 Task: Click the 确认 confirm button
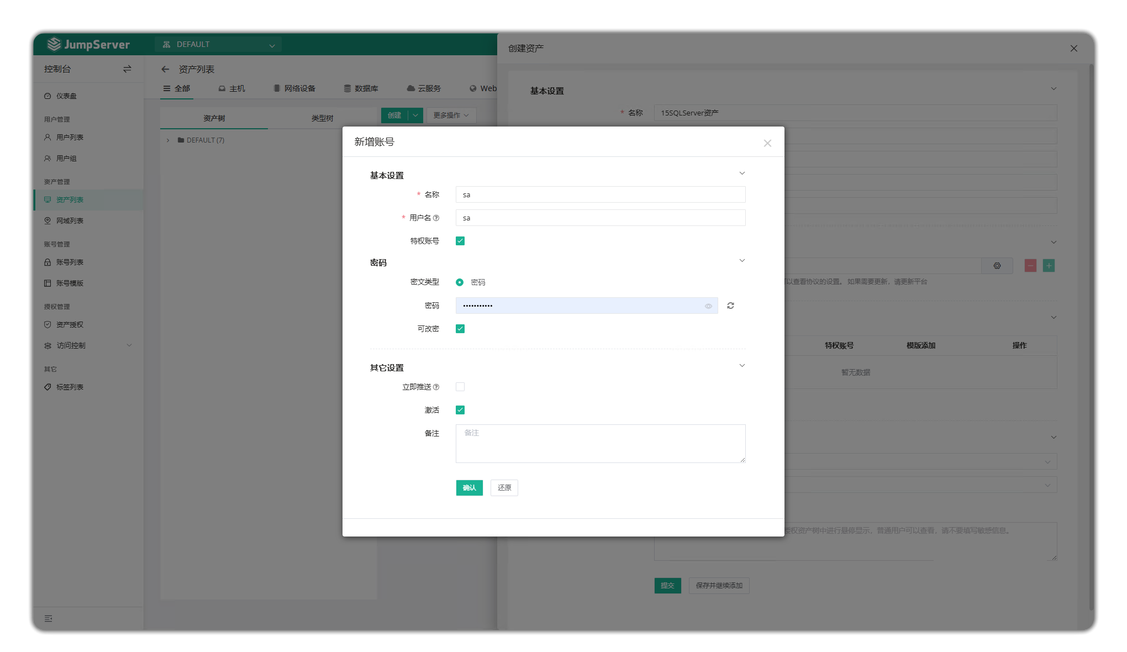tap(469, 488)
